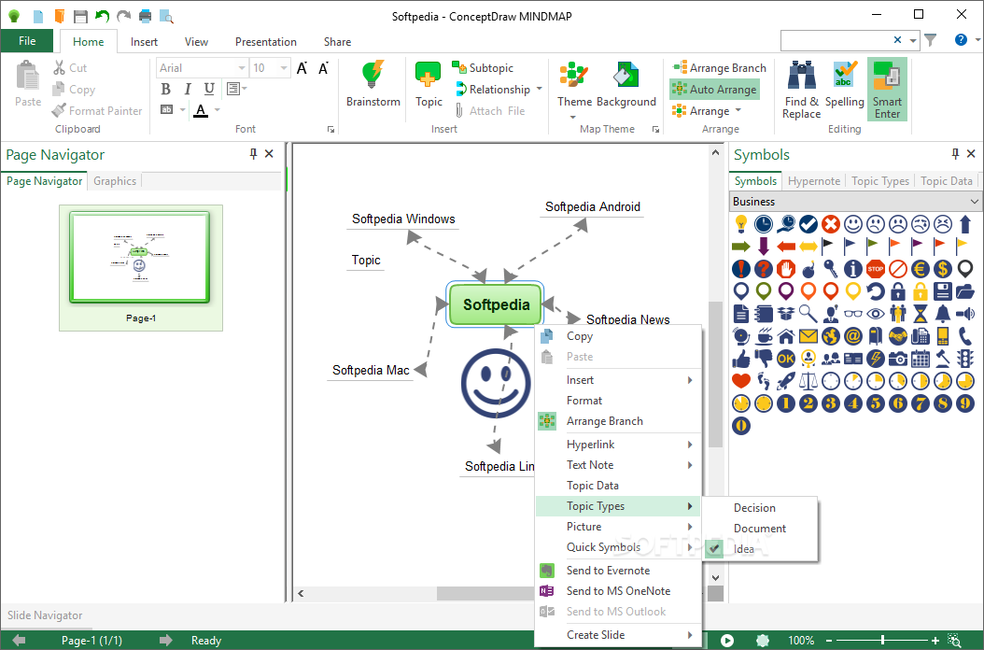Toggle Italic formatting
Image resolution: width=984 pixels, height=650 pixels.
tap(187, 89)
